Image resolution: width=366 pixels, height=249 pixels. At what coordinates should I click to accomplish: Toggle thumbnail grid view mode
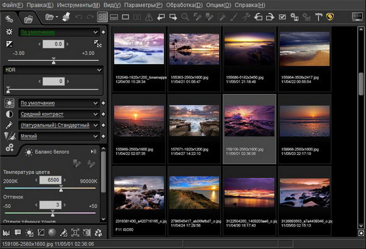coord(102,17)
